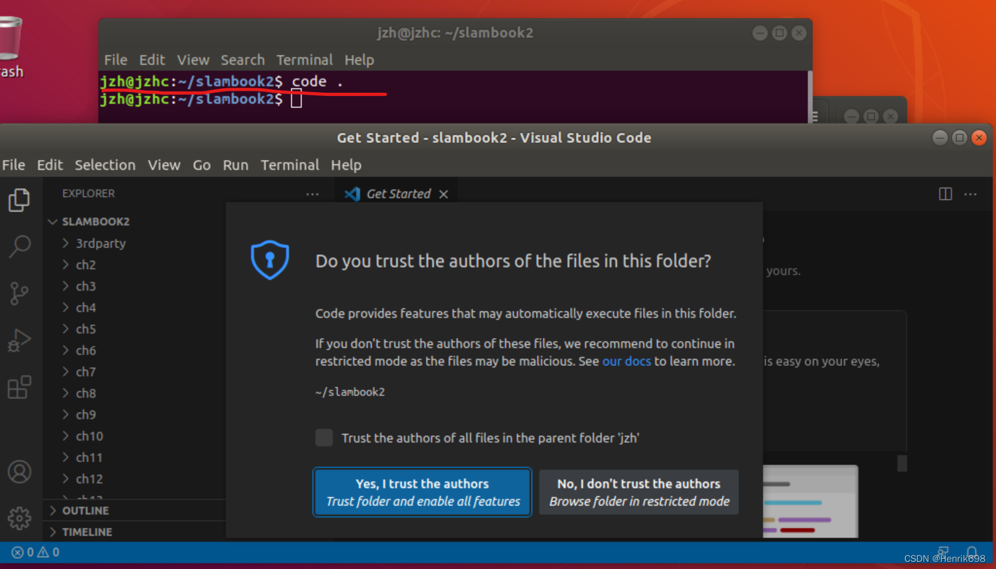
Task: Open VS Code Edit menu
Action: (50, 165)
